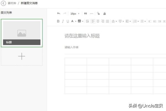
Task: Click the 图文列表 heading
Action: (6, 13)
